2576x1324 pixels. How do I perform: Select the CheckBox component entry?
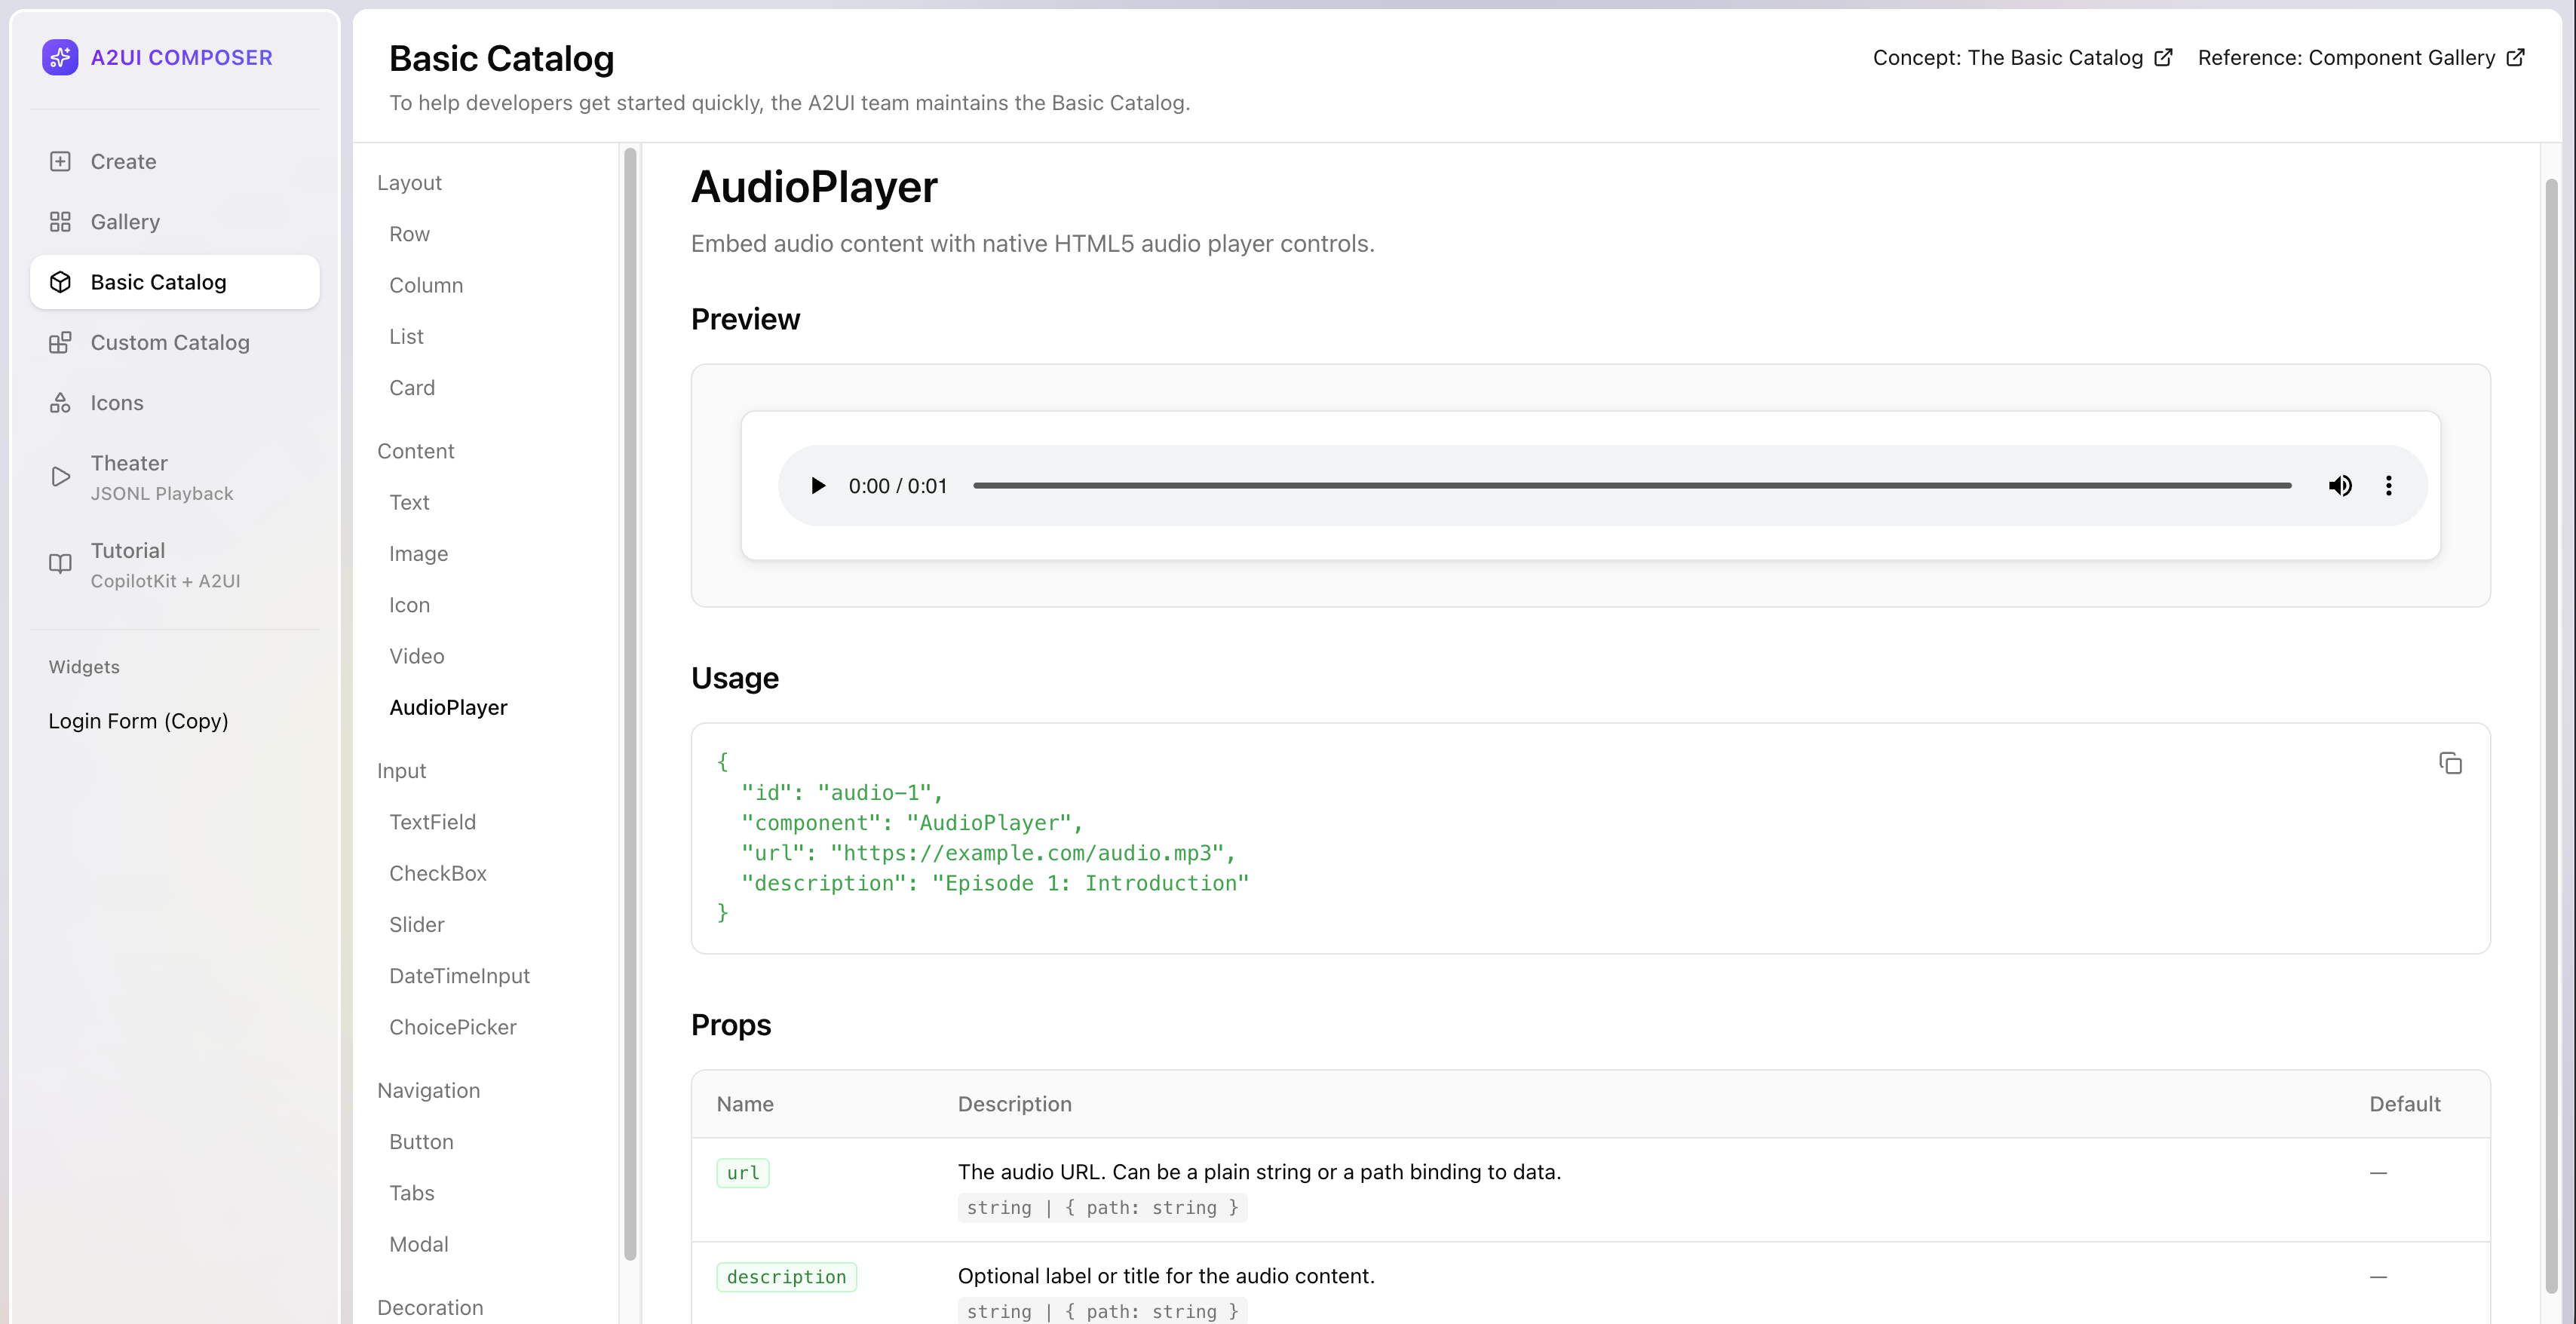click(437, 873)
